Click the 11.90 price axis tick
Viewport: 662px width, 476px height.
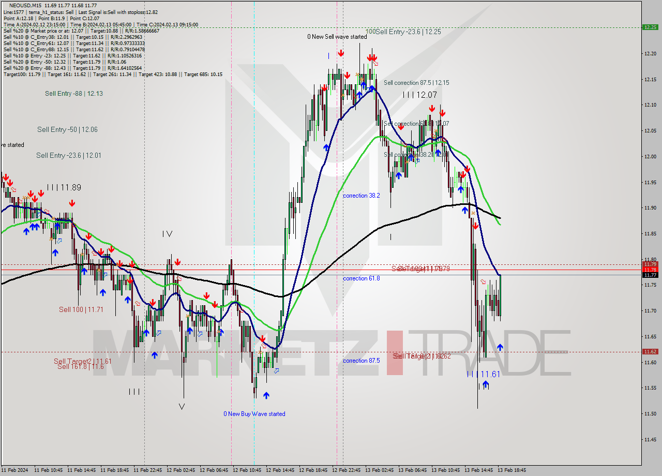coord(650,208)
